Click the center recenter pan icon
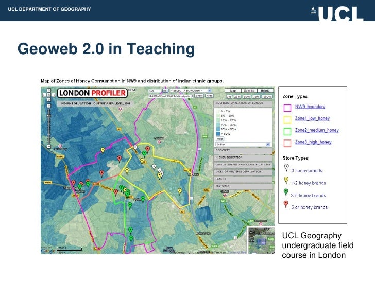 pyautogui.click(x=49, y=95)
